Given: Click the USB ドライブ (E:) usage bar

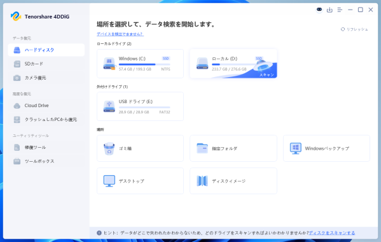Looking at the screenshot, I should [144, 107].
